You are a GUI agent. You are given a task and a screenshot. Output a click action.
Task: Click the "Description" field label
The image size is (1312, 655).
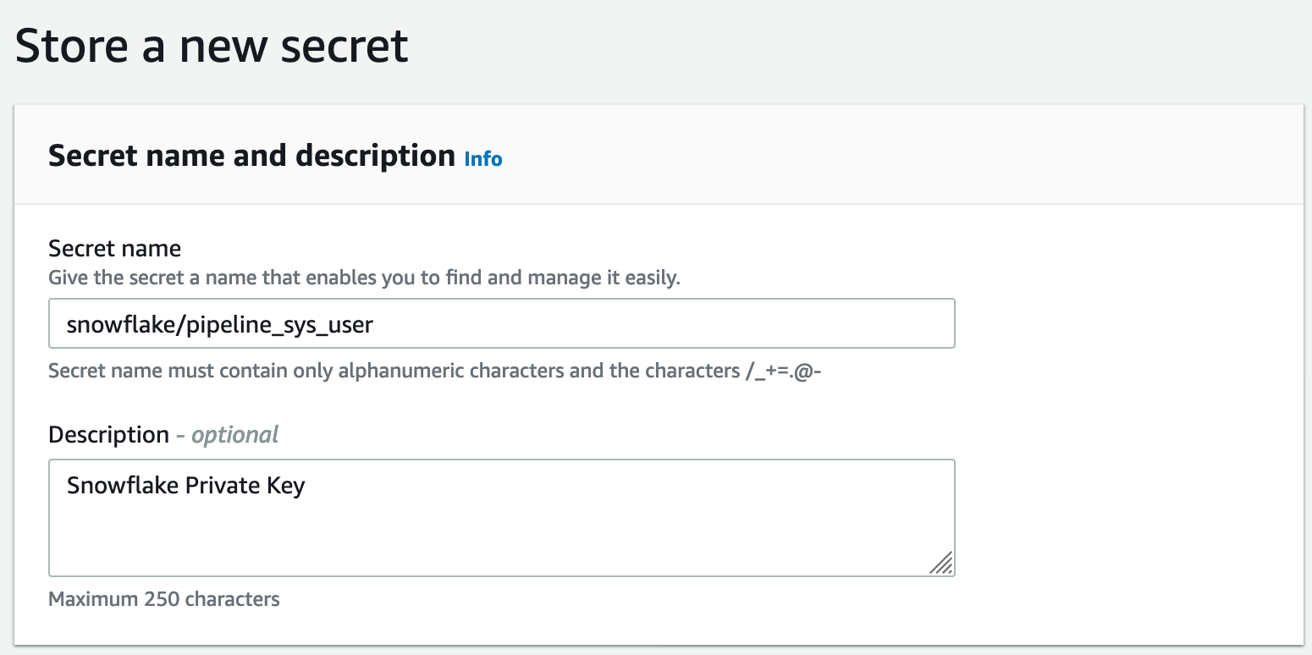[109, 435]
